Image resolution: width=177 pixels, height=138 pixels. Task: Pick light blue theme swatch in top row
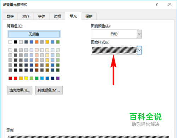coord(52,42)
